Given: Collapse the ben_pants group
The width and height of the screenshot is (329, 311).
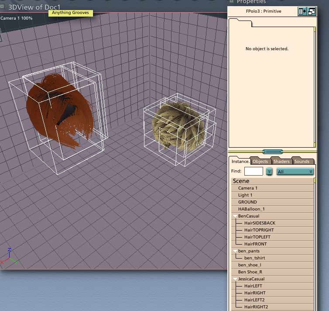Looking at the screenshot, I should tap(235, 251).
